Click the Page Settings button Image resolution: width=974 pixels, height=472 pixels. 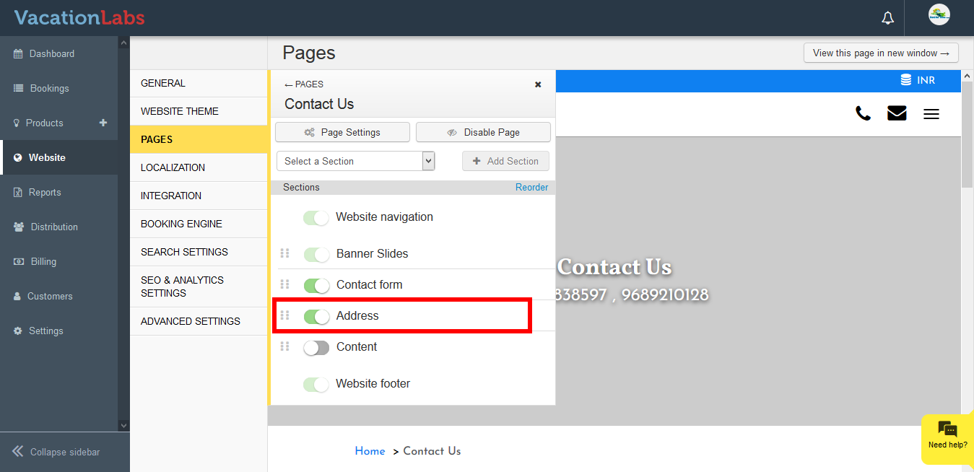(342, 132)
